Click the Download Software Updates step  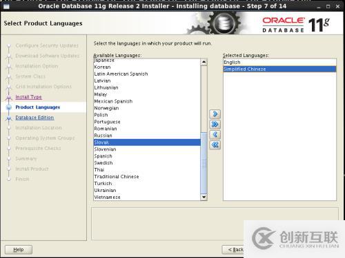[x=48, y=56]
